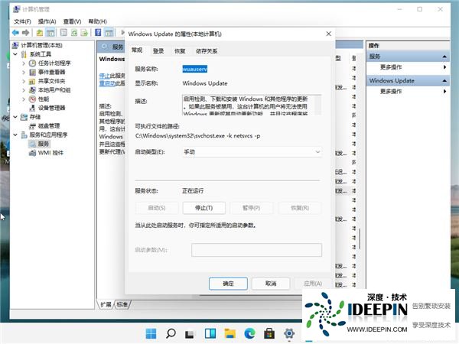The height and width of the screenshot is (344, 459).
Task: Select the 设备管理器 icon in tree
Action: coord(32,108)
